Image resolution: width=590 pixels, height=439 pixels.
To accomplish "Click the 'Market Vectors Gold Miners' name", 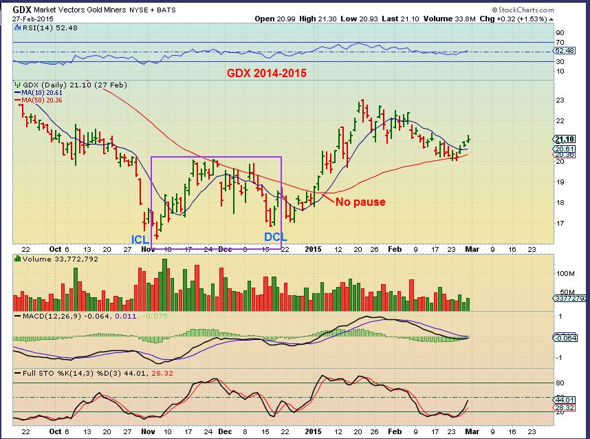I will point(80,10).
